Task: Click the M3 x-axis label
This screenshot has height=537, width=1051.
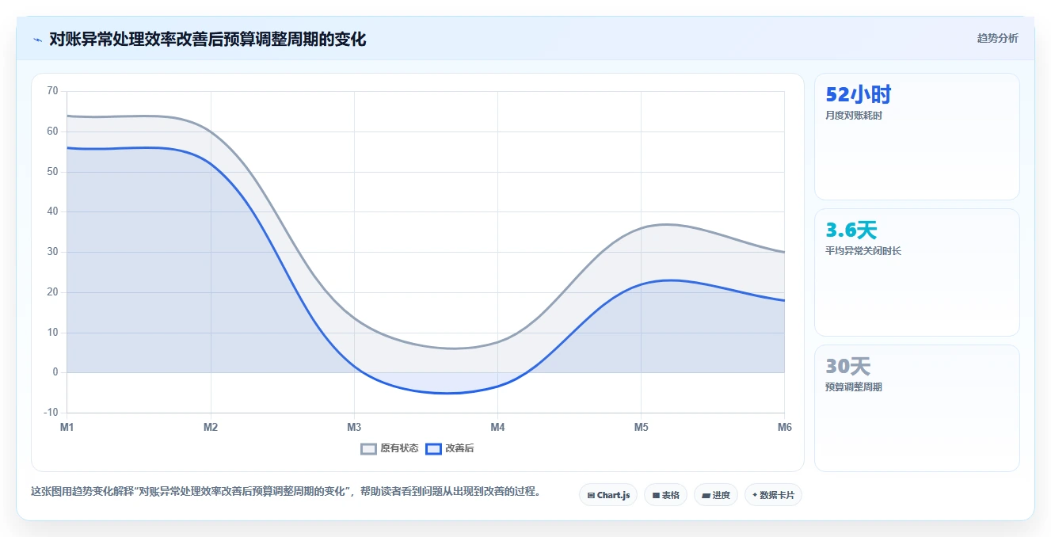Action: [x=354, y=428]
